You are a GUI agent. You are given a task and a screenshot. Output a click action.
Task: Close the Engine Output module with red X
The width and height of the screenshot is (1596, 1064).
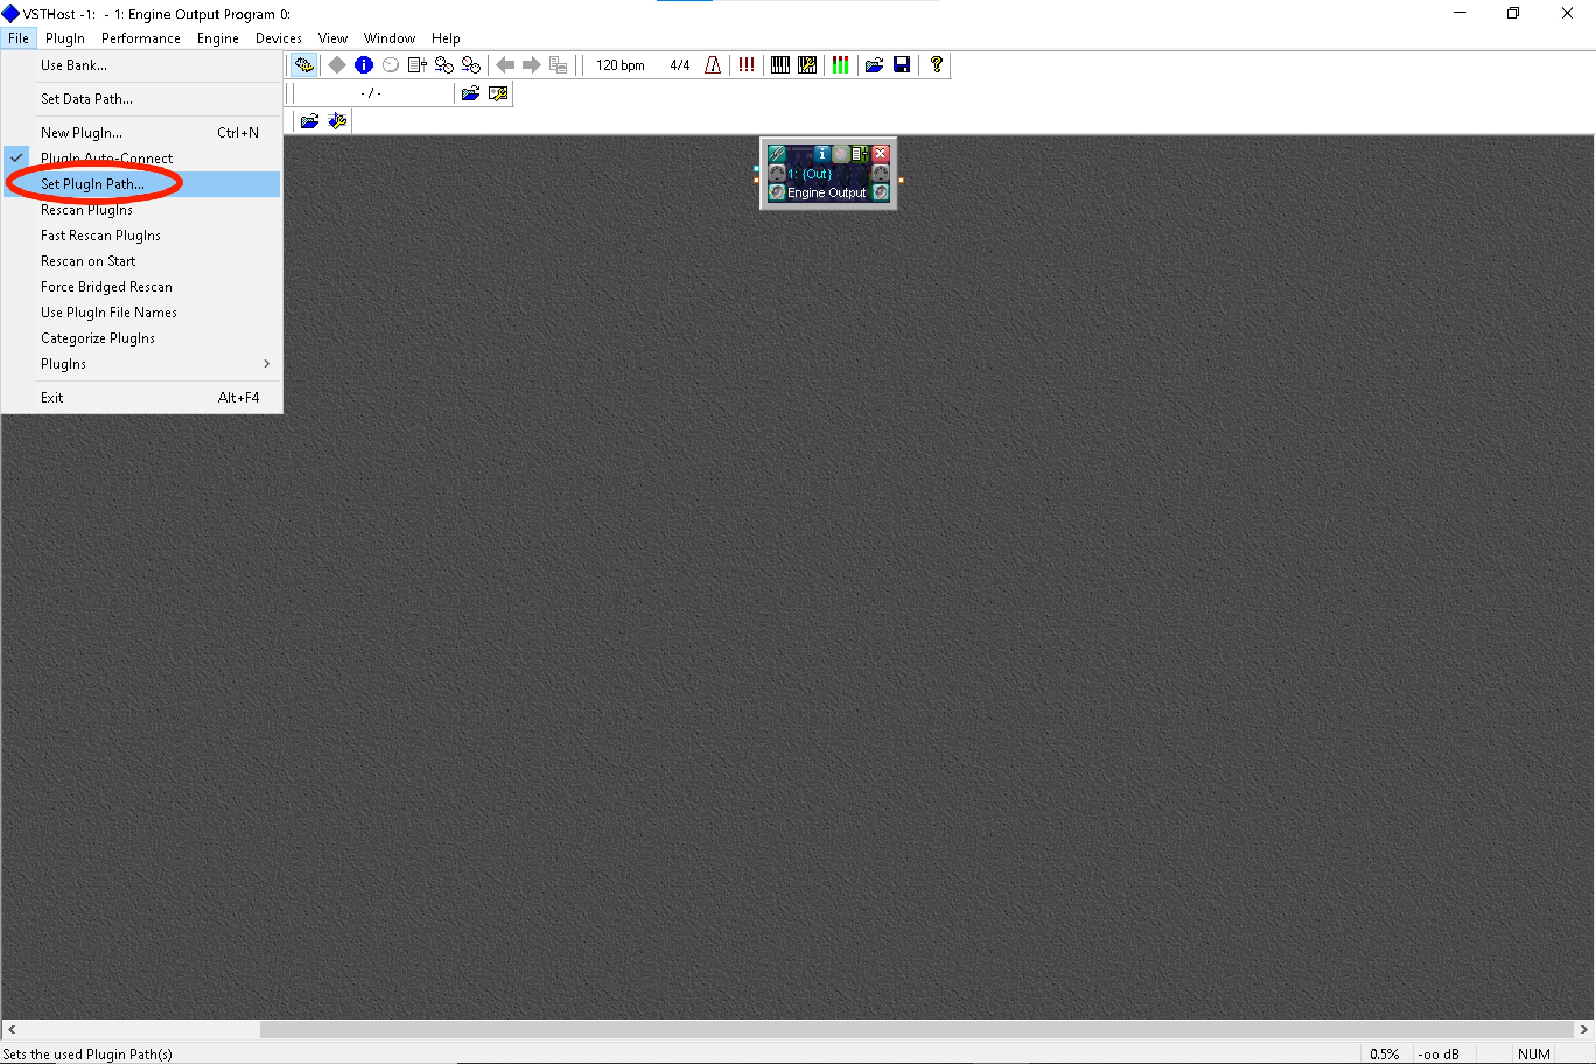pyautogui.click(x=880, y=153)
